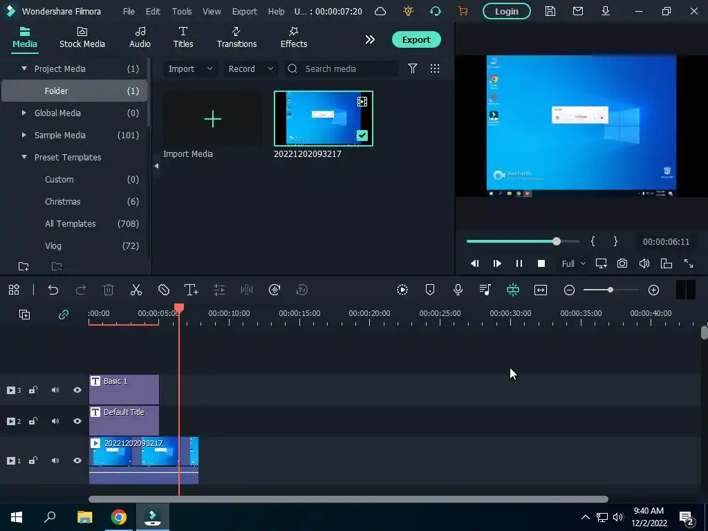Viewport: 708px width, 531px height.
Task: Click the zoom to fit timeline icon
Action: click(541, 290)
